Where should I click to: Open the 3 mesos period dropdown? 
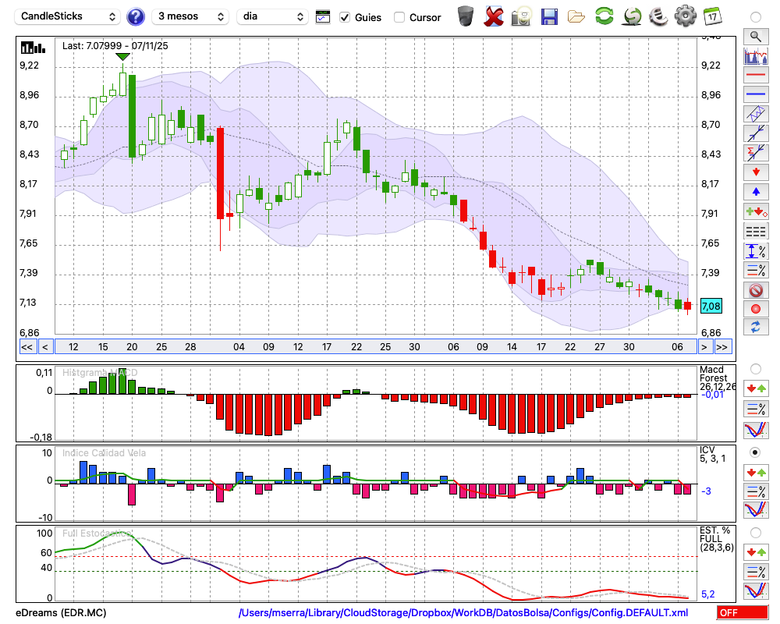click(x=190, y=16)
